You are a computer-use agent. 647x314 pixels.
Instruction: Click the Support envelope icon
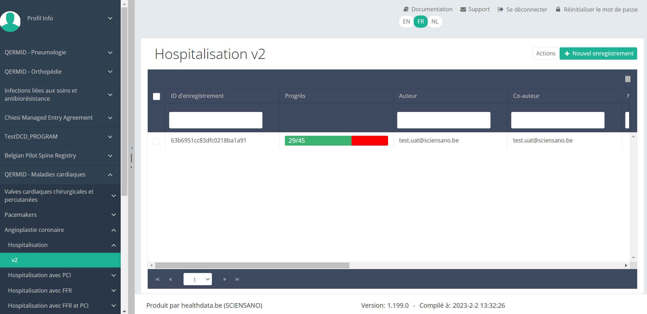click(x=463, y=9)
